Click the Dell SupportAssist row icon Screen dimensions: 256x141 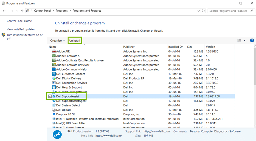pos(54,96)
